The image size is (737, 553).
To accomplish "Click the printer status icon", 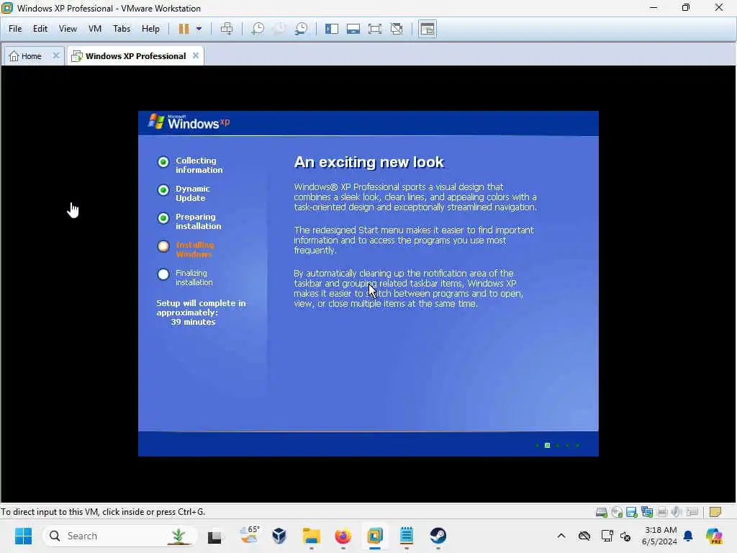I will [662, 512].
